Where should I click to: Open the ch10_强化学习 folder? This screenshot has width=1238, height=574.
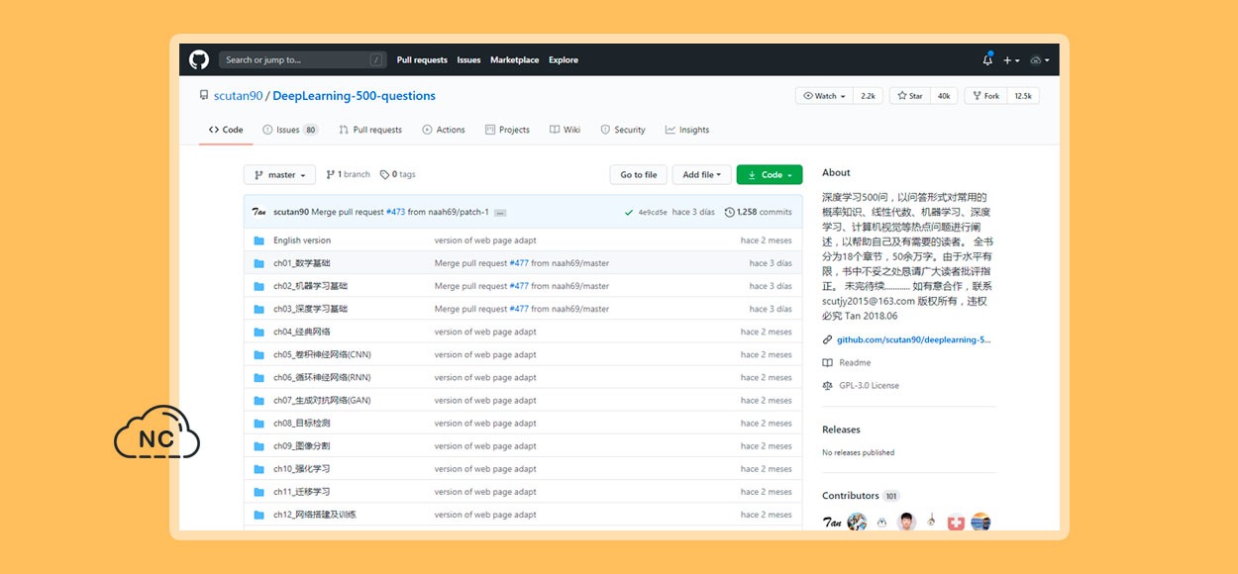pos(302,469)
